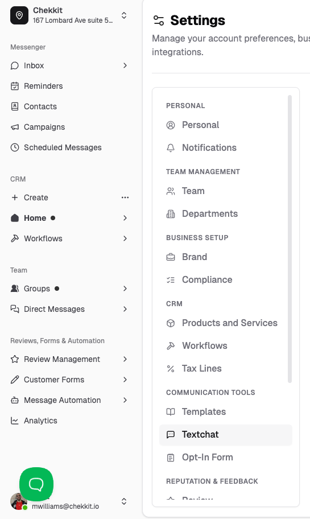The height and width of the screenshot is (519, 310).
Task: Open the Chekkit location switcher dropdown
Action: (x=124, y=15)
